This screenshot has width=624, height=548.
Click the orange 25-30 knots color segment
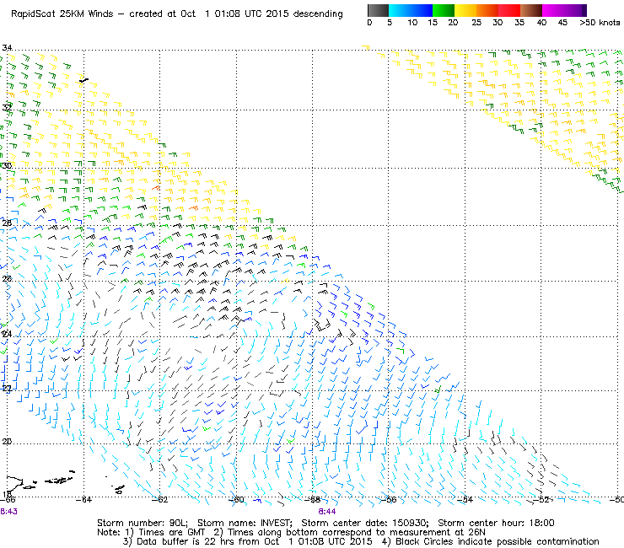pos(487,10)
